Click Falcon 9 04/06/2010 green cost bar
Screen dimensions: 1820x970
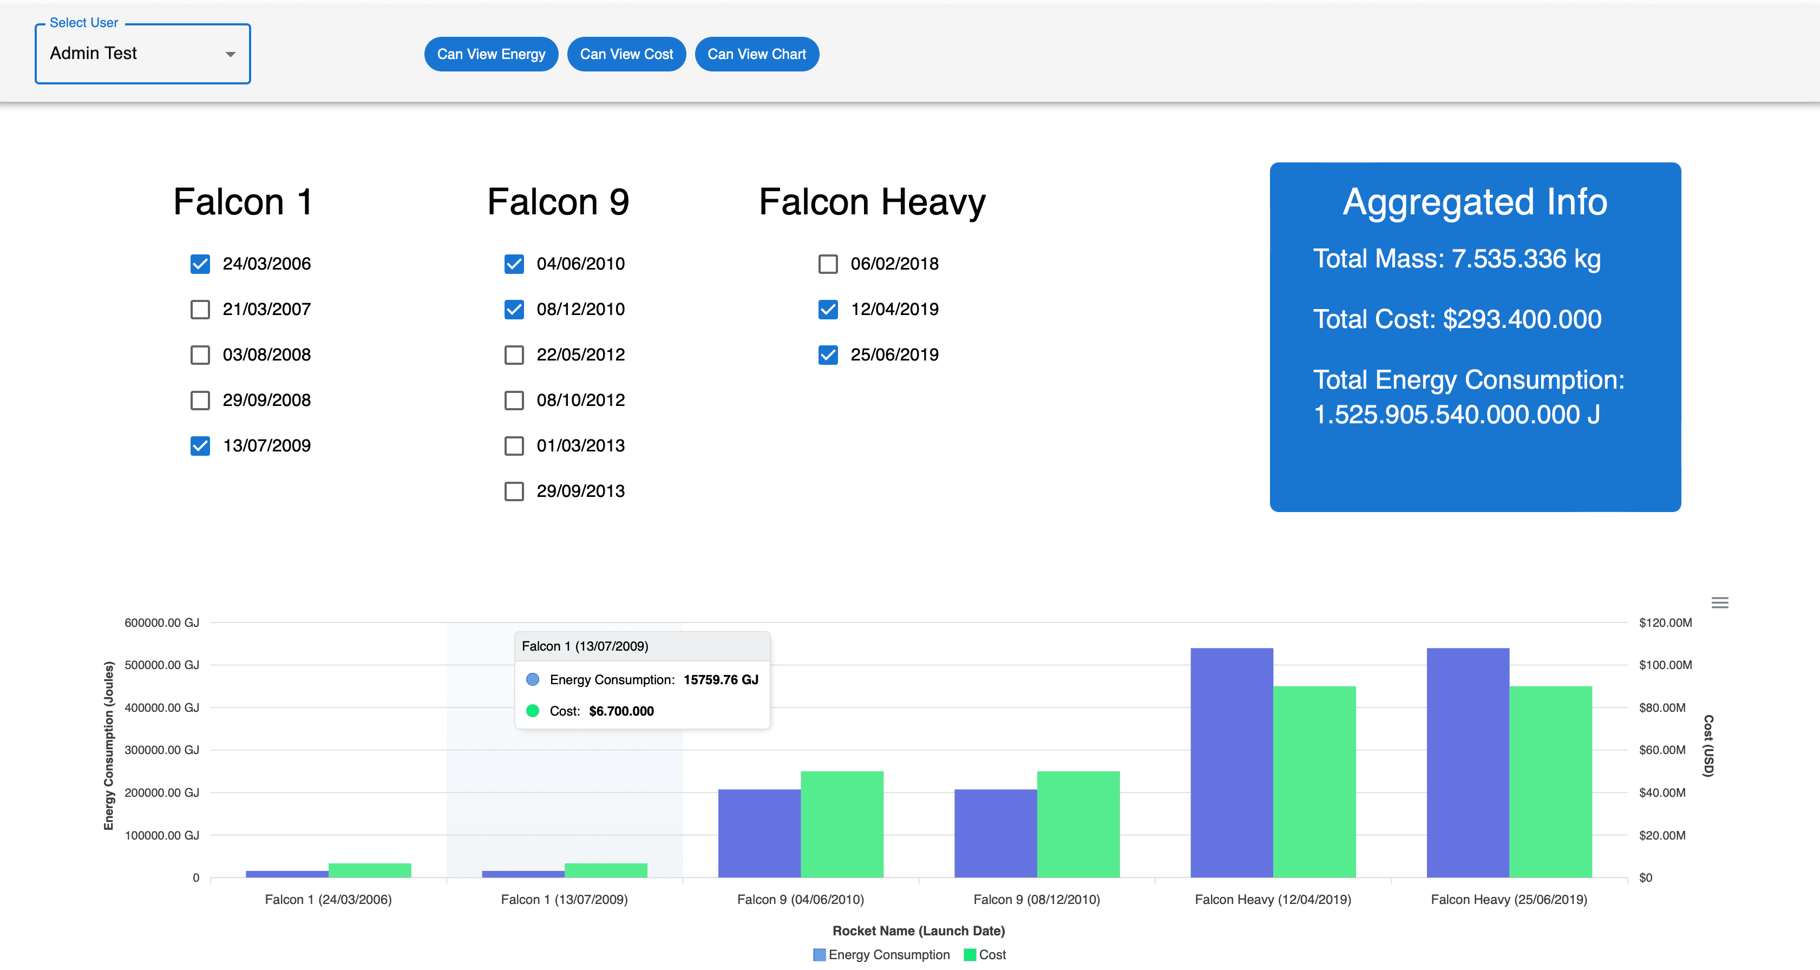pyautogui.click(x=841, y=824)
